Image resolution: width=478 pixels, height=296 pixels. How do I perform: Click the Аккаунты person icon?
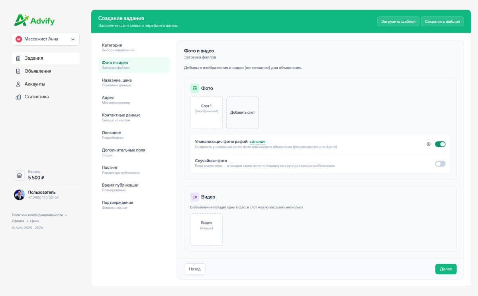(x=18, y=84)
